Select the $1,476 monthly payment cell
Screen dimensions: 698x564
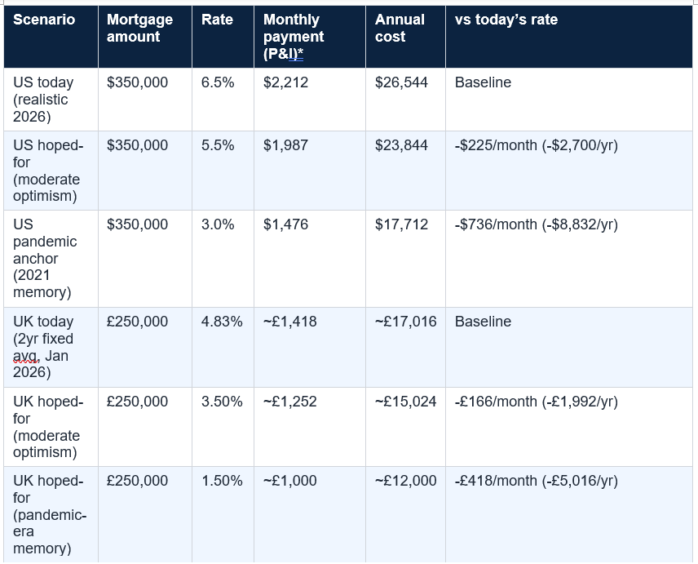pos(309,259)
